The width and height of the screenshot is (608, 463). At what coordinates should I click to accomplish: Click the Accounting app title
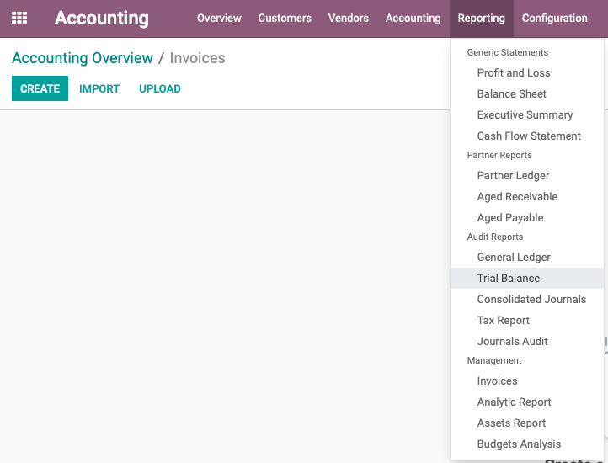click(x=102, y=19)
